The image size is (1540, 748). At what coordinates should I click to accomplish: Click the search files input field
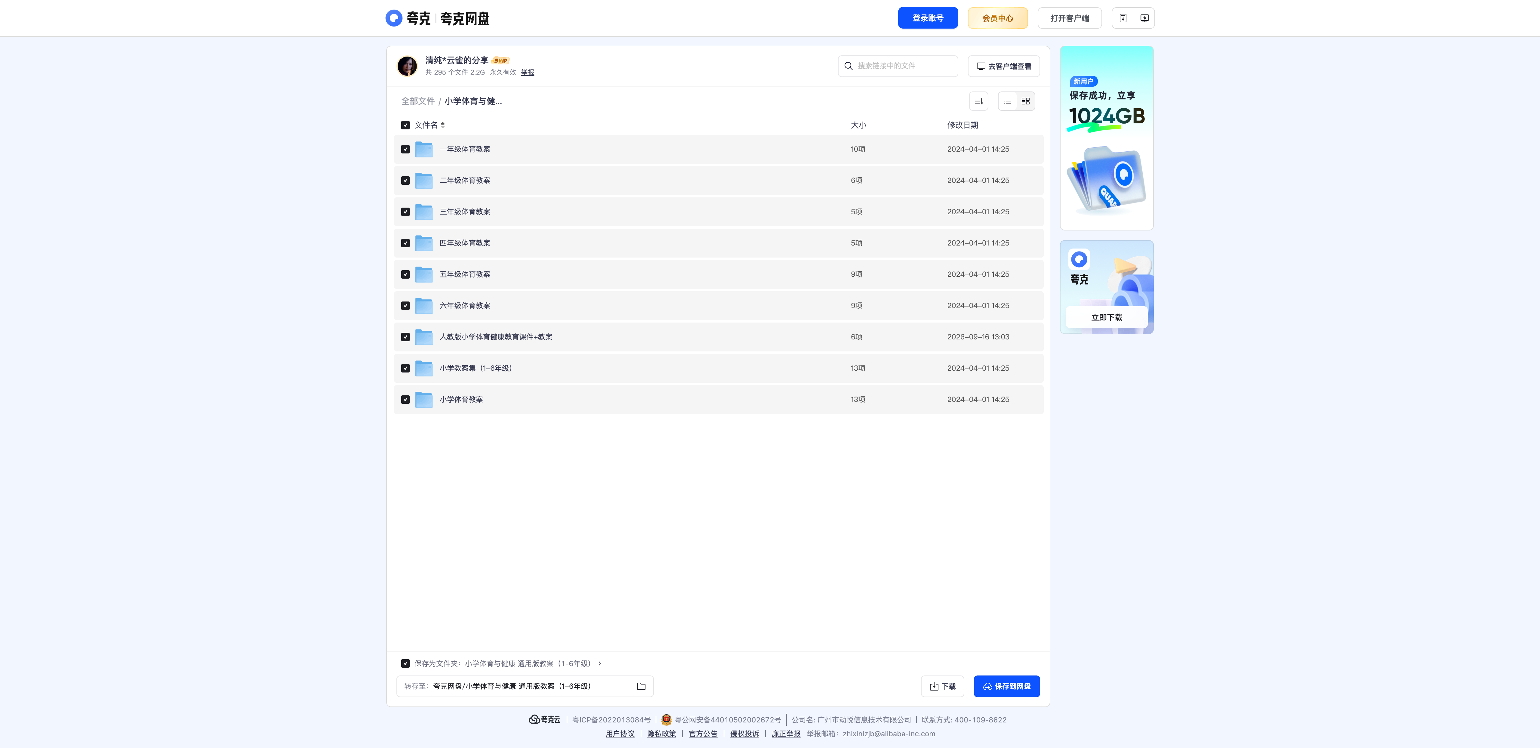898,66
